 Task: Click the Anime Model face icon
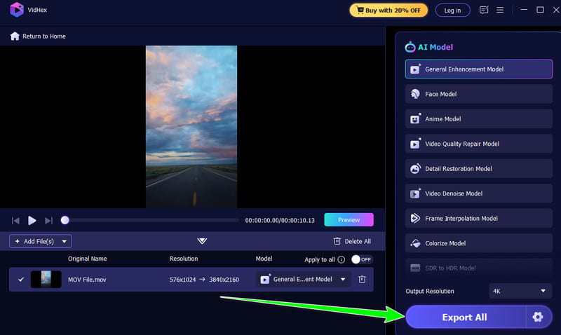pyautogui.click(x=415, y=118)
